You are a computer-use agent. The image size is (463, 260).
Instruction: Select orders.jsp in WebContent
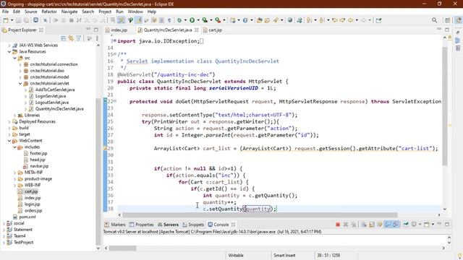(x=33, y=210)
